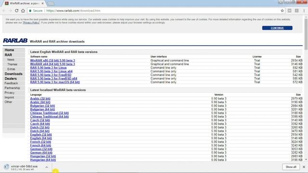This screenshot has height=173, width=308.
Task: Select the 2934 KB size for WinRAR x86
Action: point(296,61)
